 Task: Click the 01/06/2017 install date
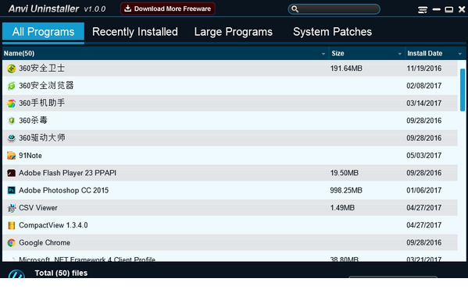[423, 191]
